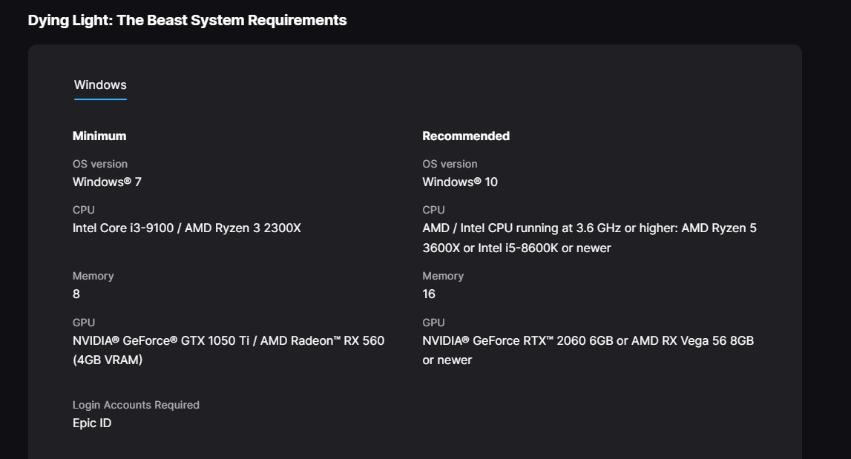Click the Login Accounts Required label
The image size is (851, 459).
(x=136, y=405)
